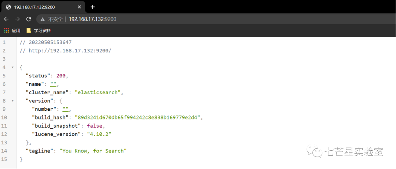Viewport: 396px width, 169px height.
Task: Open a new tab with plus button
Action: (x=93, y=7)
